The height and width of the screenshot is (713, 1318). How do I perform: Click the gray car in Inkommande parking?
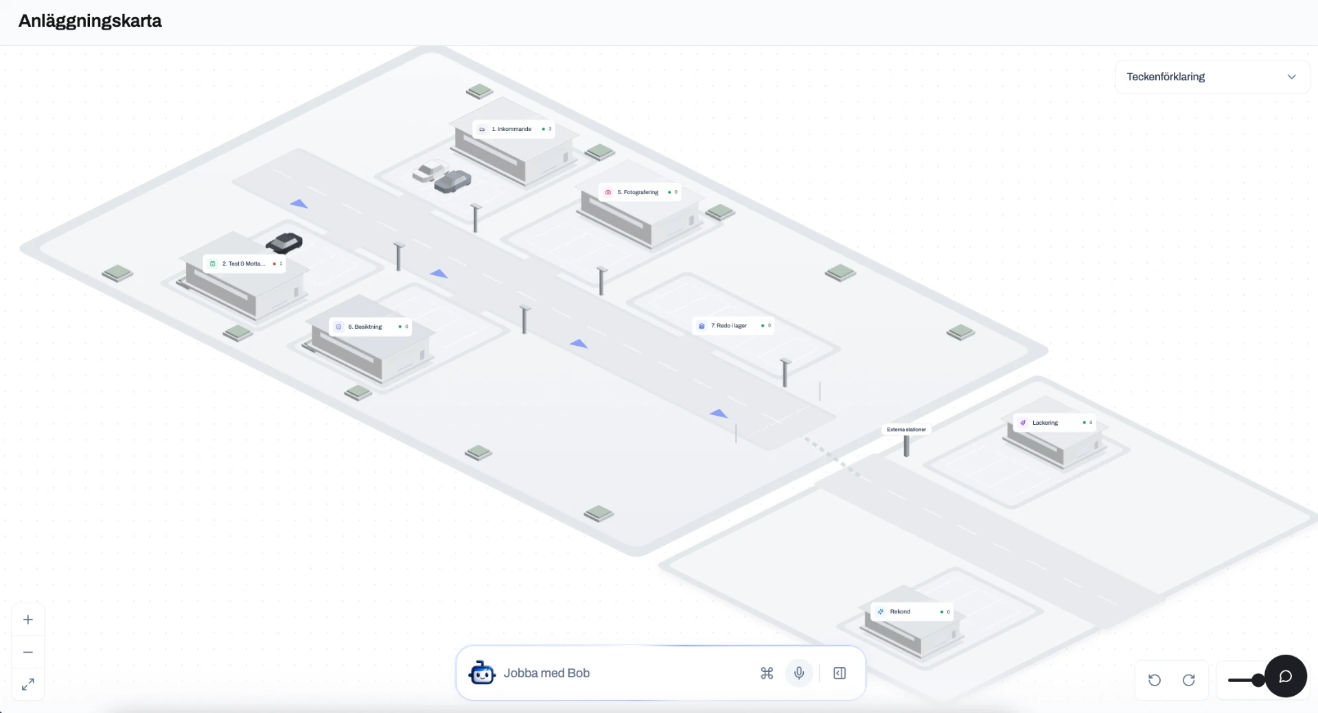tap(453, 181)
